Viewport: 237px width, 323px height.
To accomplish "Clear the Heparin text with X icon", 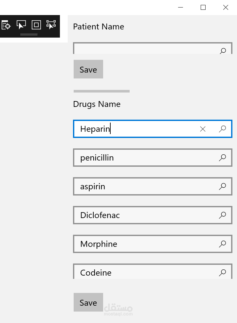I will (203, 129).
